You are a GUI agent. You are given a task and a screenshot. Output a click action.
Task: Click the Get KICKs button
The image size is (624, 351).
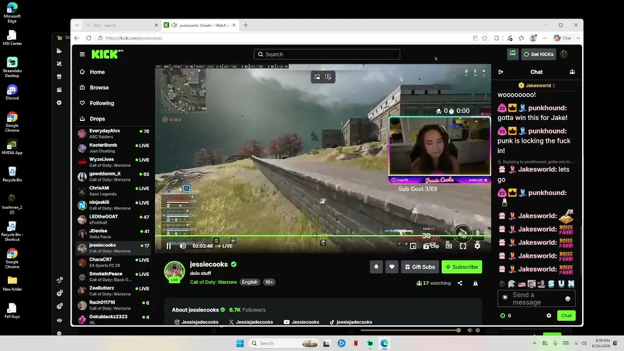pos(538,54)
